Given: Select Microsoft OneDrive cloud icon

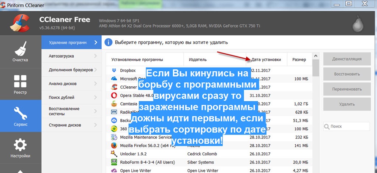Looking at the screenshot, I should click(x=114, y=79).
